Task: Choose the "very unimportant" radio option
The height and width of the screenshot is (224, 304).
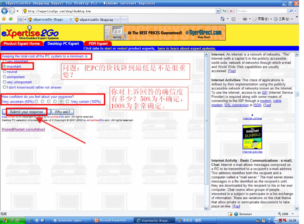Action: [4, 82]
